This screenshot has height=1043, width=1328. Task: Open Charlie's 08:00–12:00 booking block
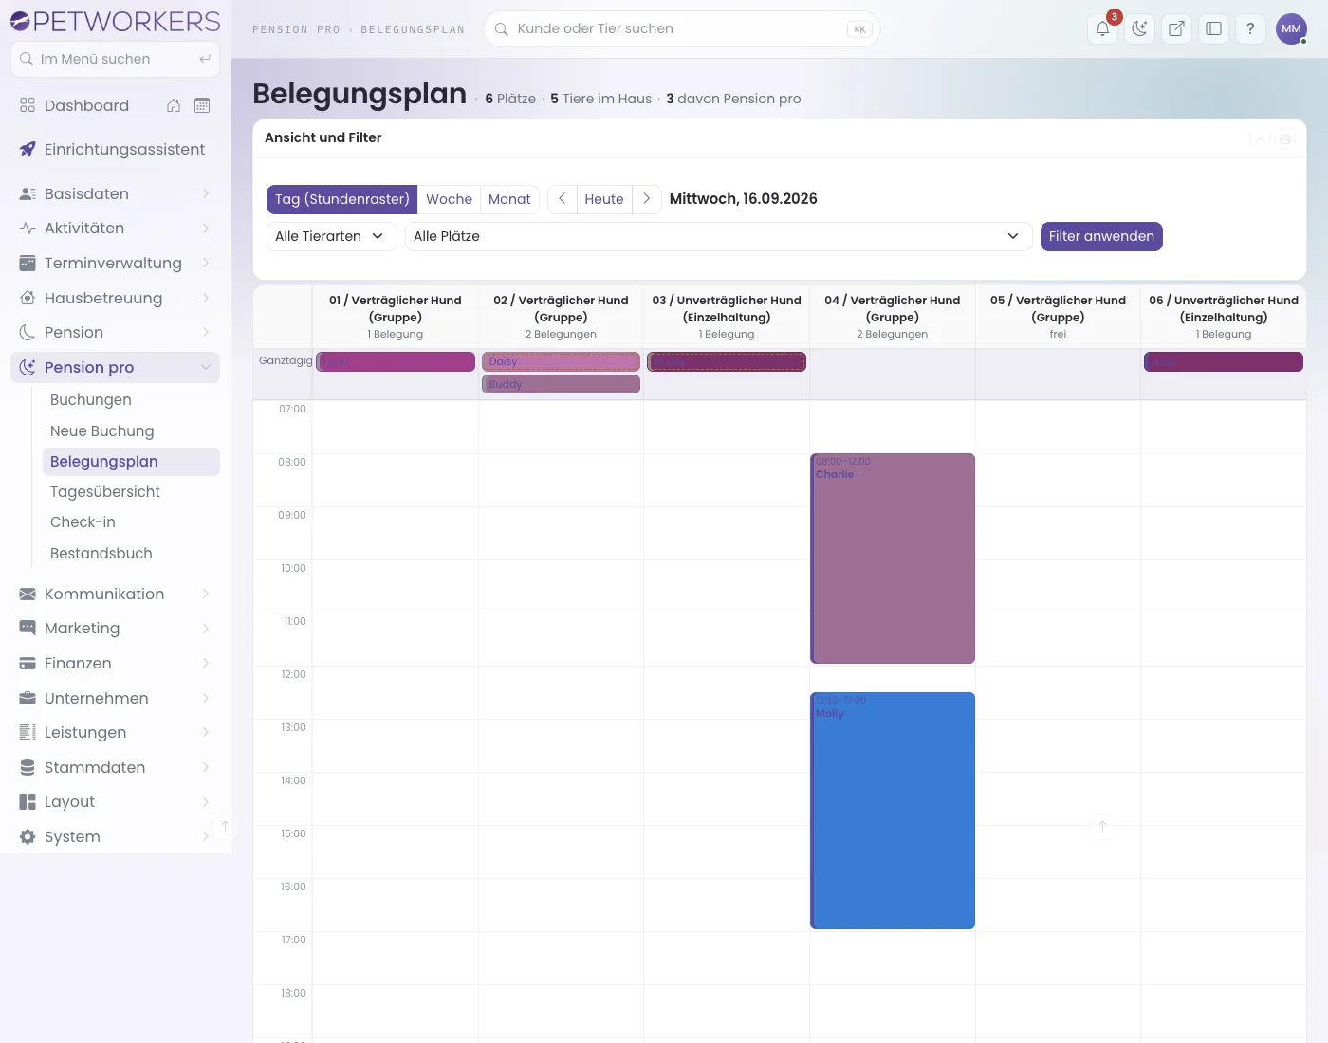893,558
